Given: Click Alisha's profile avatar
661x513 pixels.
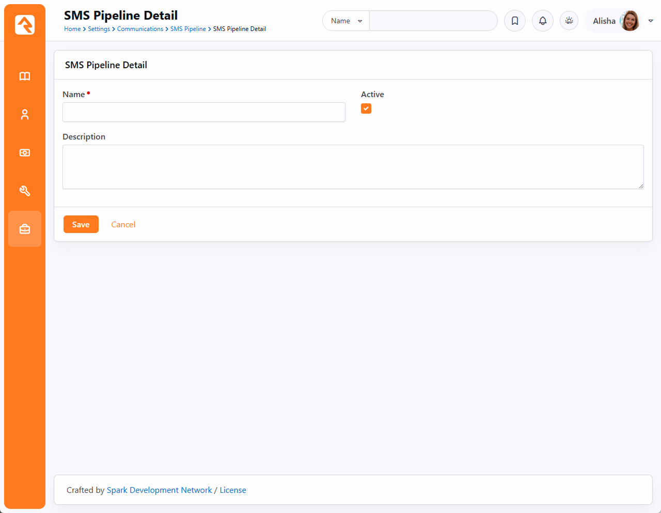Looking at the screenshot, I should [x=629, y=21].
